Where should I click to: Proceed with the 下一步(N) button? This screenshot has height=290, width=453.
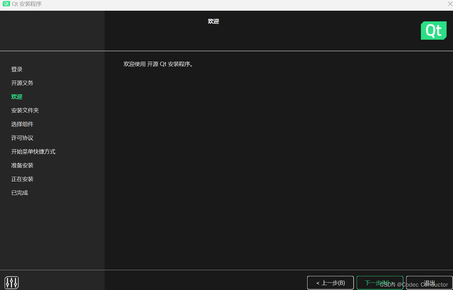point(380,283)
